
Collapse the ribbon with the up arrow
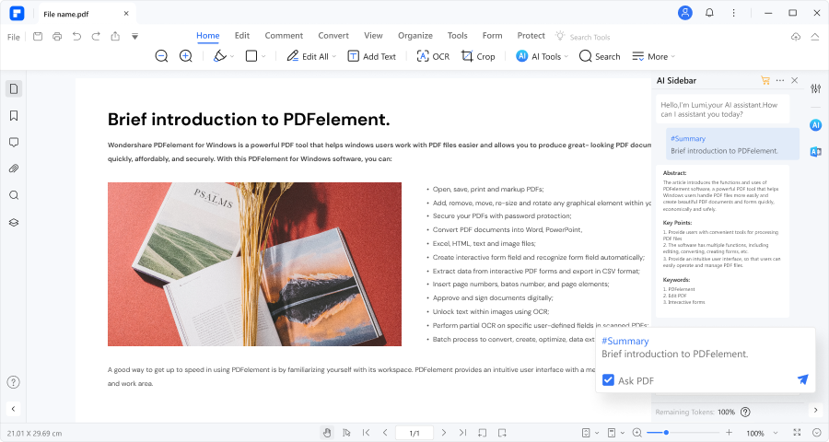coord(815,37)
